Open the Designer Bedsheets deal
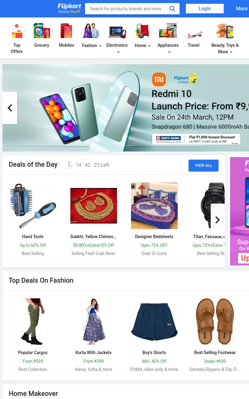Image resolution: width=249 pixels, height=399 pixels. point(154,206)
